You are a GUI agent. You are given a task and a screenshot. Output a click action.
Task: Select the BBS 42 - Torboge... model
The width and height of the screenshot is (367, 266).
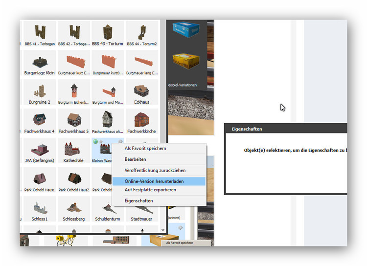point(74,34)
